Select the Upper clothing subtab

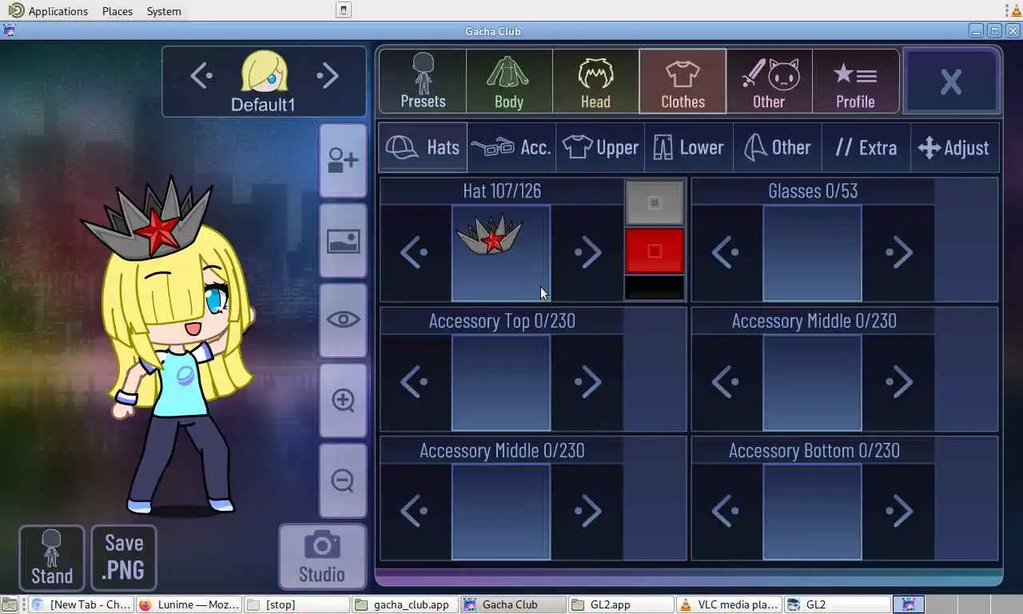coord(600,147)
